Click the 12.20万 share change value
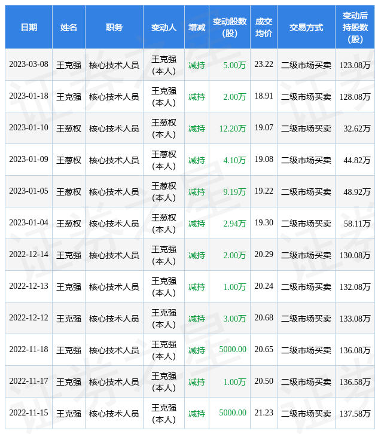375x434 pixels. point(233,129)
